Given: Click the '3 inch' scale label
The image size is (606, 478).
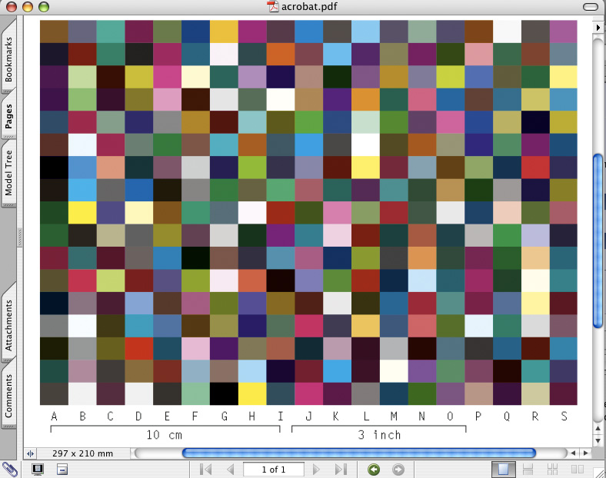Looking at the screenshot, I should click(x=380, y=435).
